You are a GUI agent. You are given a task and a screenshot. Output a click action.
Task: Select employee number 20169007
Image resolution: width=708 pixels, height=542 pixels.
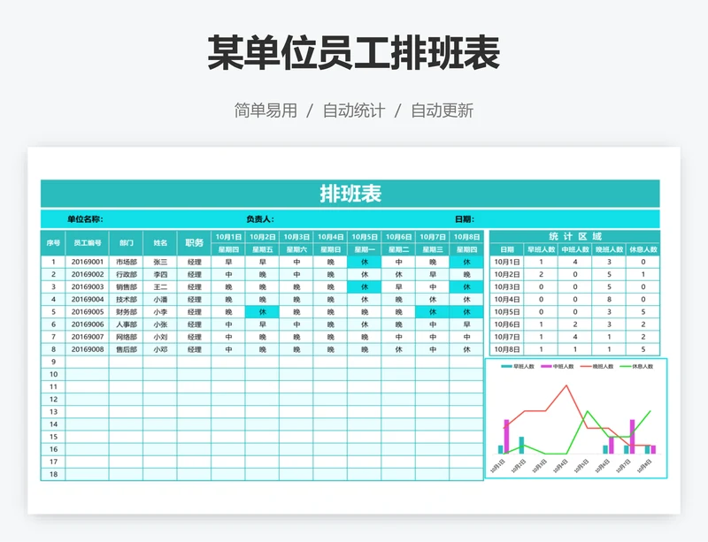(x=87, y=337)
